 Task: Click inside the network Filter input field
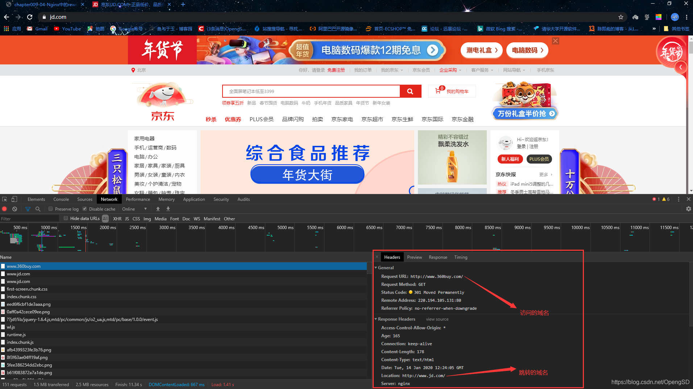point(29,218)
